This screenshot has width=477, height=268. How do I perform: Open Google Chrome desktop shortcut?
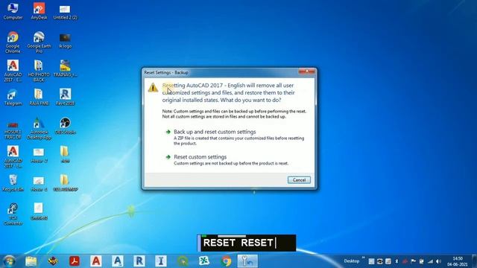point(13,42)
